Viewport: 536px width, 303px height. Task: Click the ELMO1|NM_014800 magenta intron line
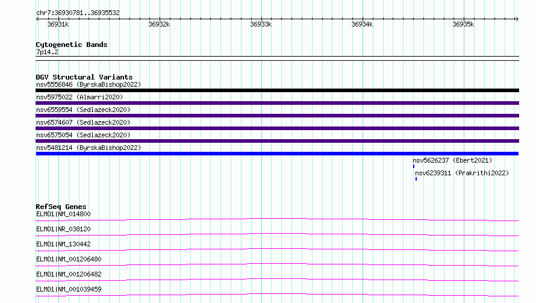(x=277, y=219)
